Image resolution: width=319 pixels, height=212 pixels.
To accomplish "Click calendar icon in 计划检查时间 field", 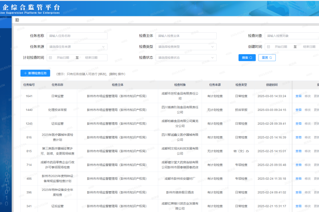I will (50, 58).
